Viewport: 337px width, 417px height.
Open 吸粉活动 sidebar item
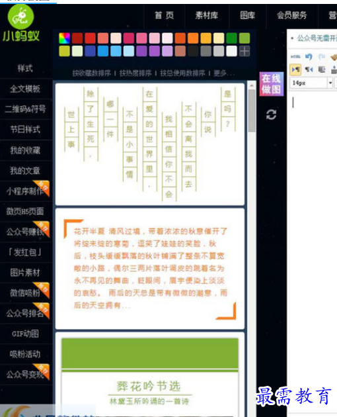click(x=26, y=354)
